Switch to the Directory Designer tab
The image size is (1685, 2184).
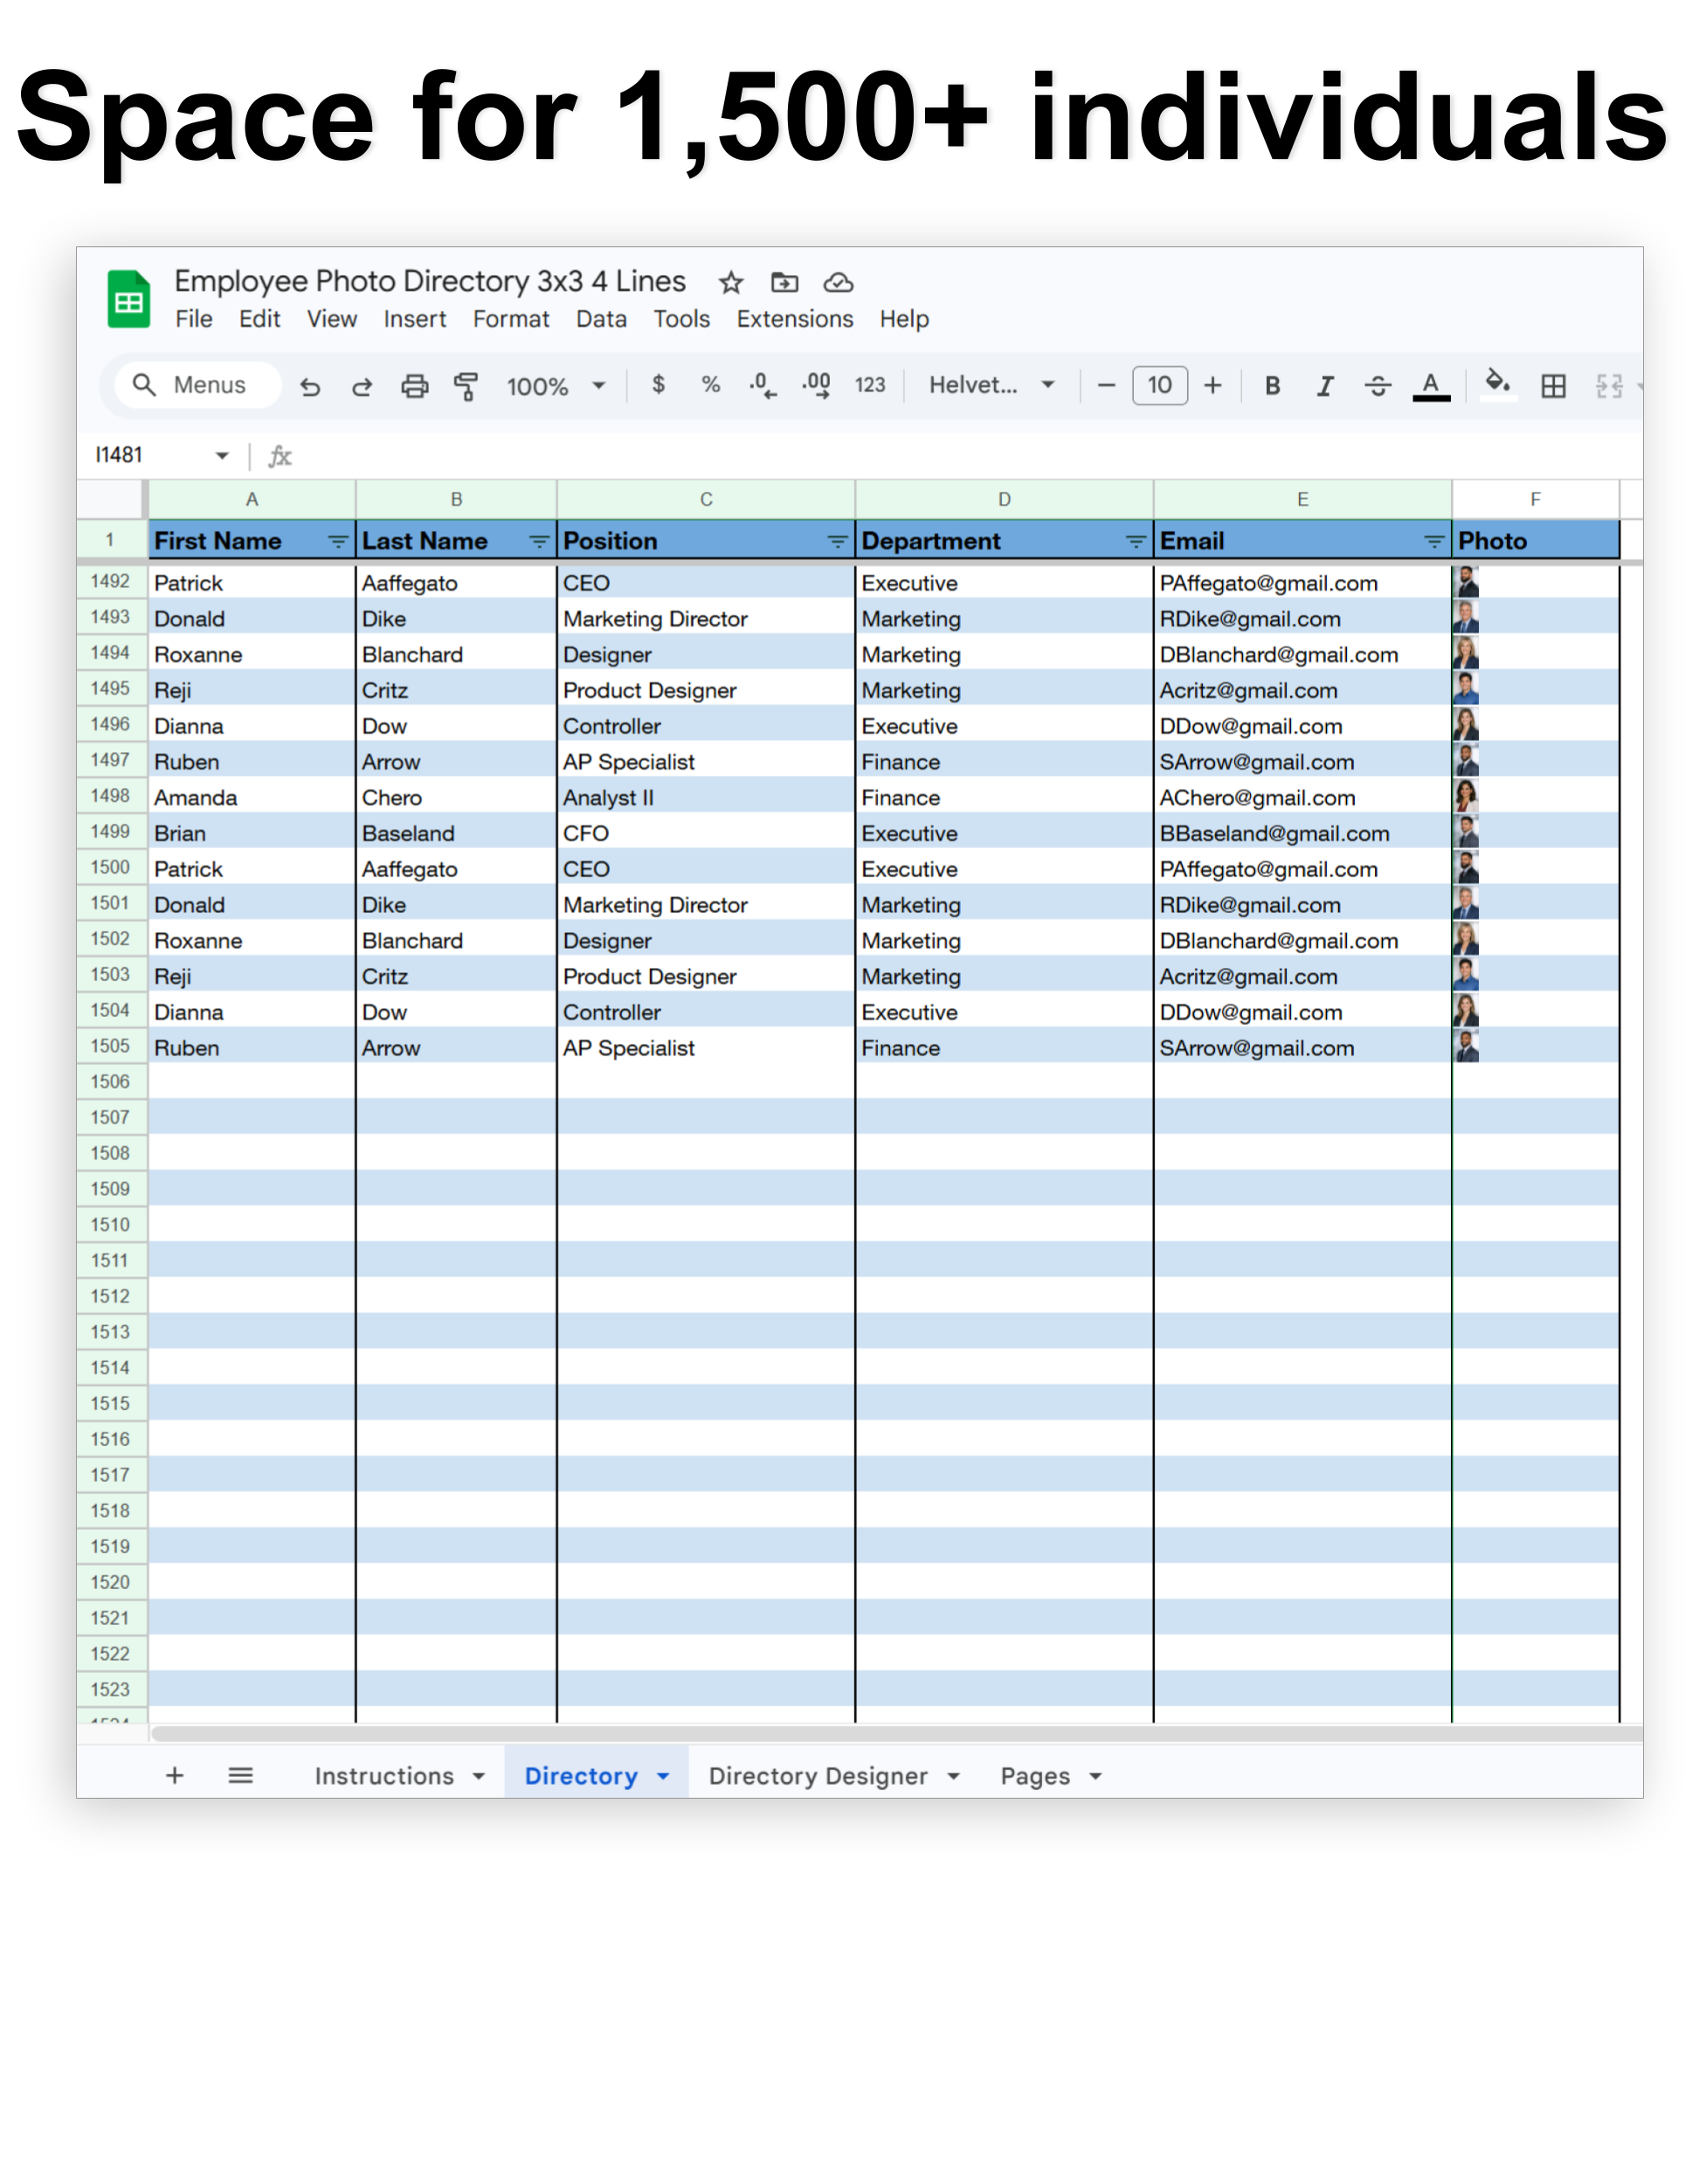tap(817, 1776)
